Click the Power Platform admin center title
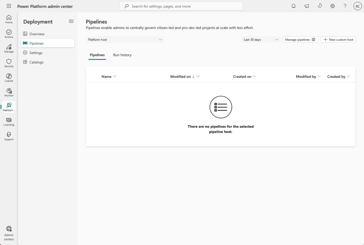 point(45,6)
